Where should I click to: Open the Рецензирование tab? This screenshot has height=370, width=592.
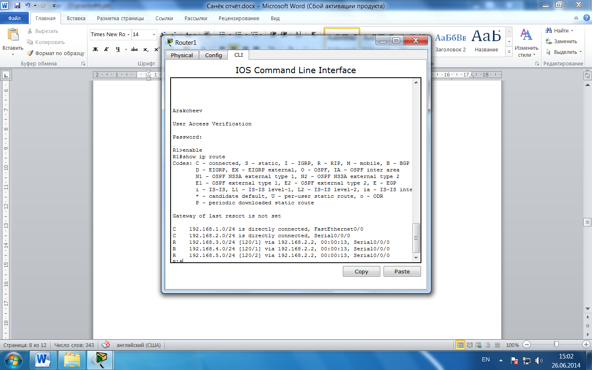(239, 18)
